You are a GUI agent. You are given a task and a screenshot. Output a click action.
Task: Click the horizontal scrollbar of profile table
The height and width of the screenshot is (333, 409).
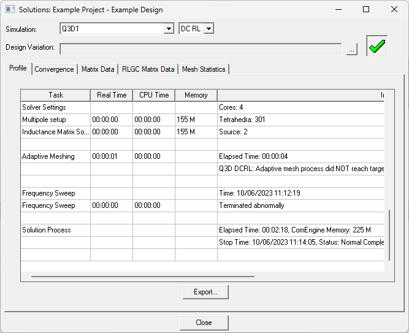coord(142,277)
